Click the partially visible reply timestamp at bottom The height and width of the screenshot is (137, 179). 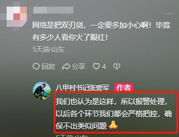pyautogui.click(x=72, y=136)
